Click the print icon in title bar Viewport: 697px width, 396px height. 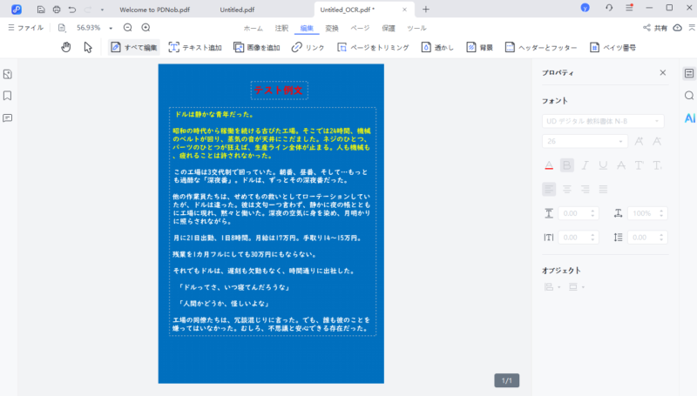coord(57,9)
